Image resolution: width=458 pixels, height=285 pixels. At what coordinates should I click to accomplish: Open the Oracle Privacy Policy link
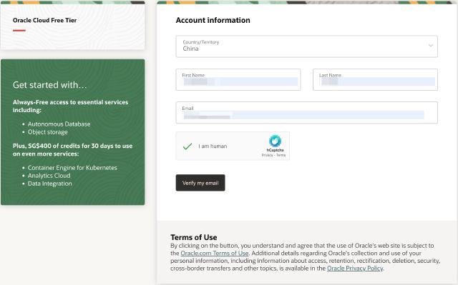click(355, 268)
